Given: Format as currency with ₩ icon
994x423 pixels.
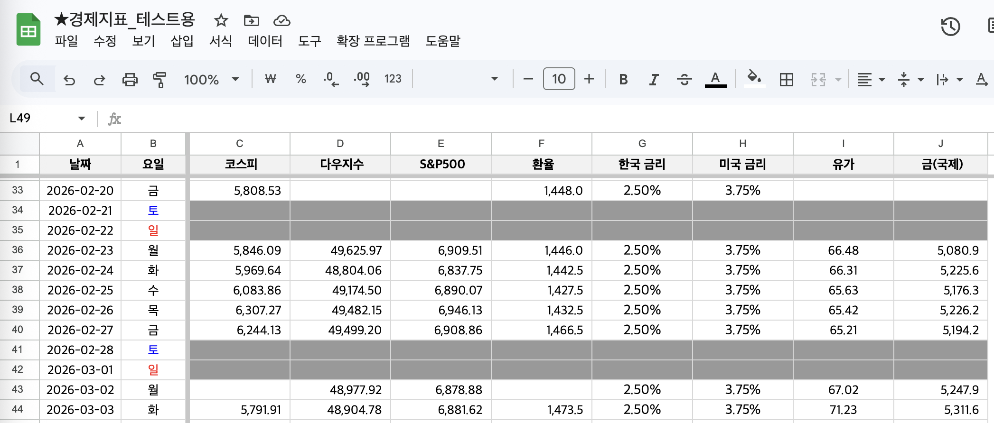Looking at the screenshot, I should point(271,79).
